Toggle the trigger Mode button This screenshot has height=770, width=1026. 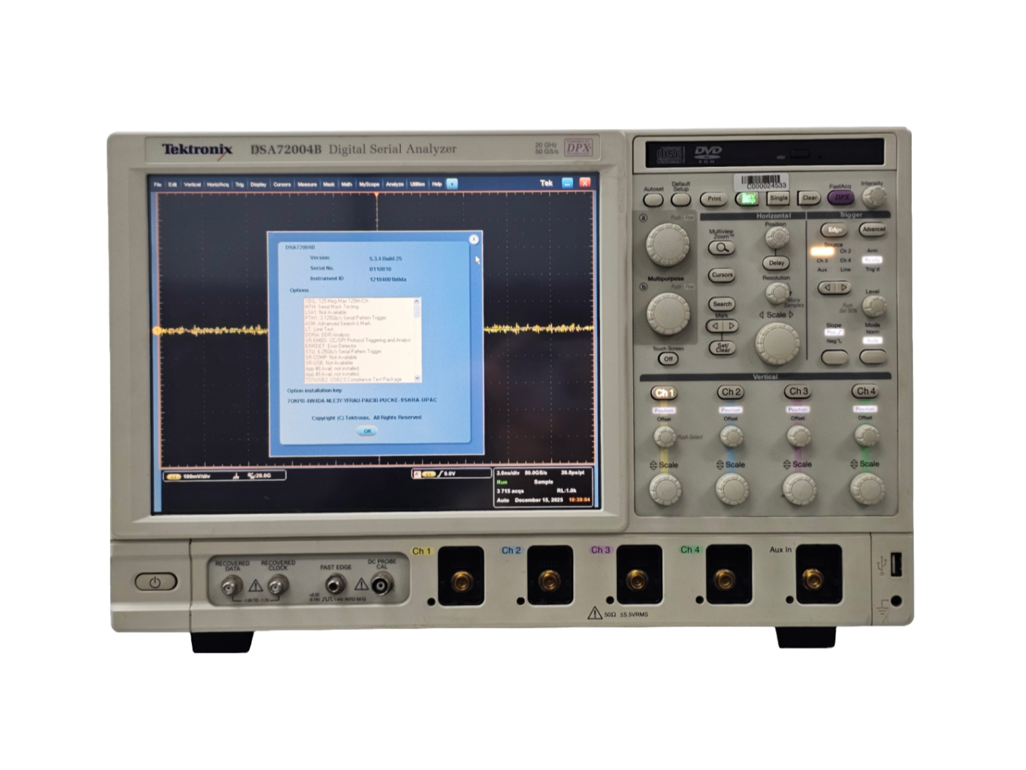(x=872, y=356)
